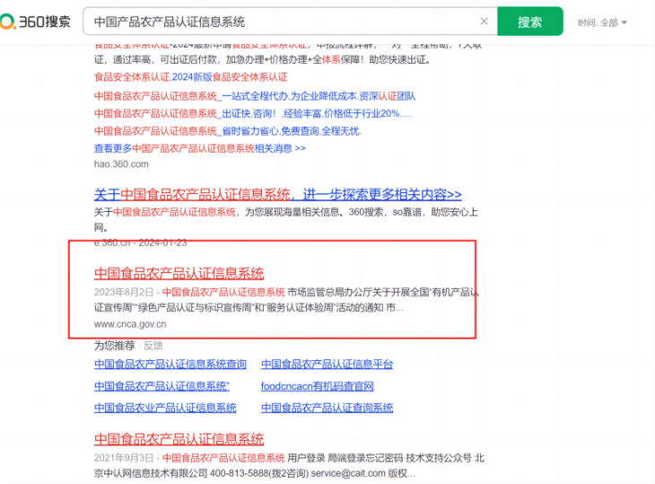The image size is (655, 484).
Task: Open the 一站式全程代办 ad link
Action: (255, 96)
